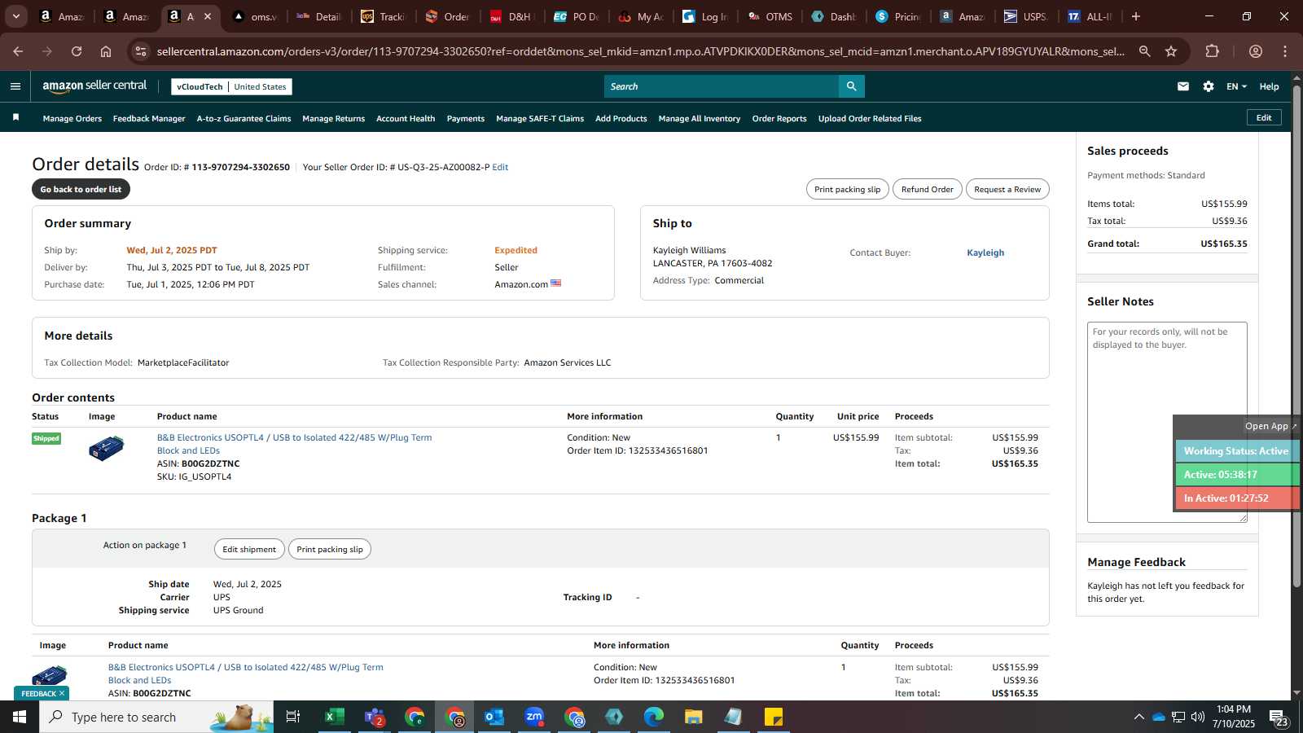The image size is (1303, 733).
Task: Open Account Health page
Action: (406, 119)
